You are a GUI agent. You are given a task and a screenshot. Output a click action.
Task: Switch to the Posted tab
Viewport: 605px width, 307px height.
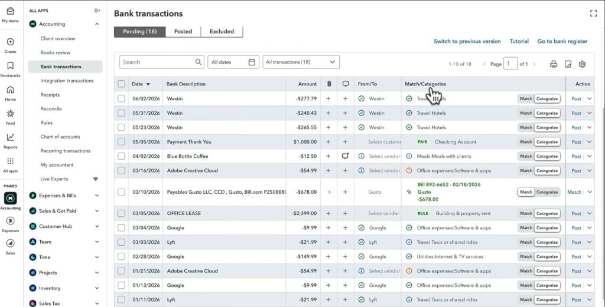pyautogui.click(x=183, y=32)
